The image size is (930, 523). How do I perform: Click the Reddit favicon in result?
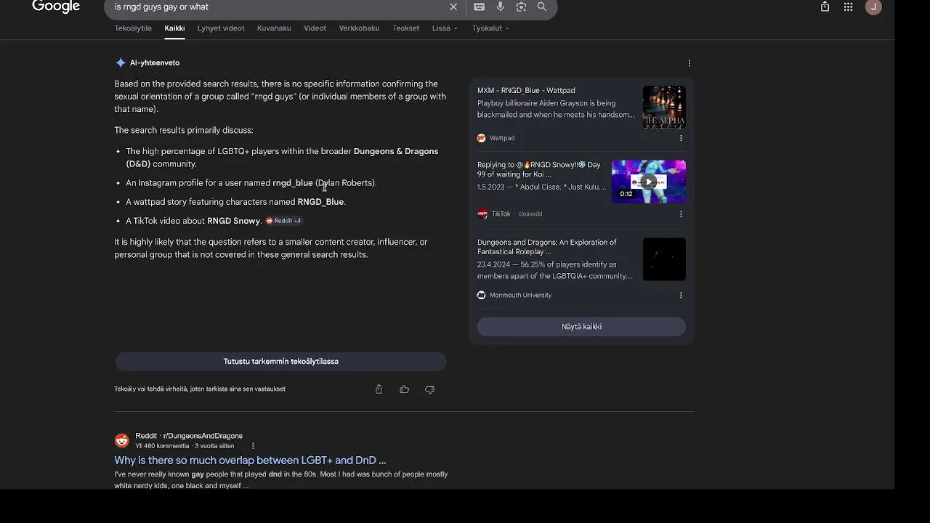tap(122, 441)
